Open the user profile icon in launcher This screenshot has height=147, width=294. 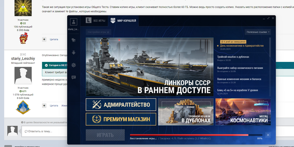[x=73, y=22]
